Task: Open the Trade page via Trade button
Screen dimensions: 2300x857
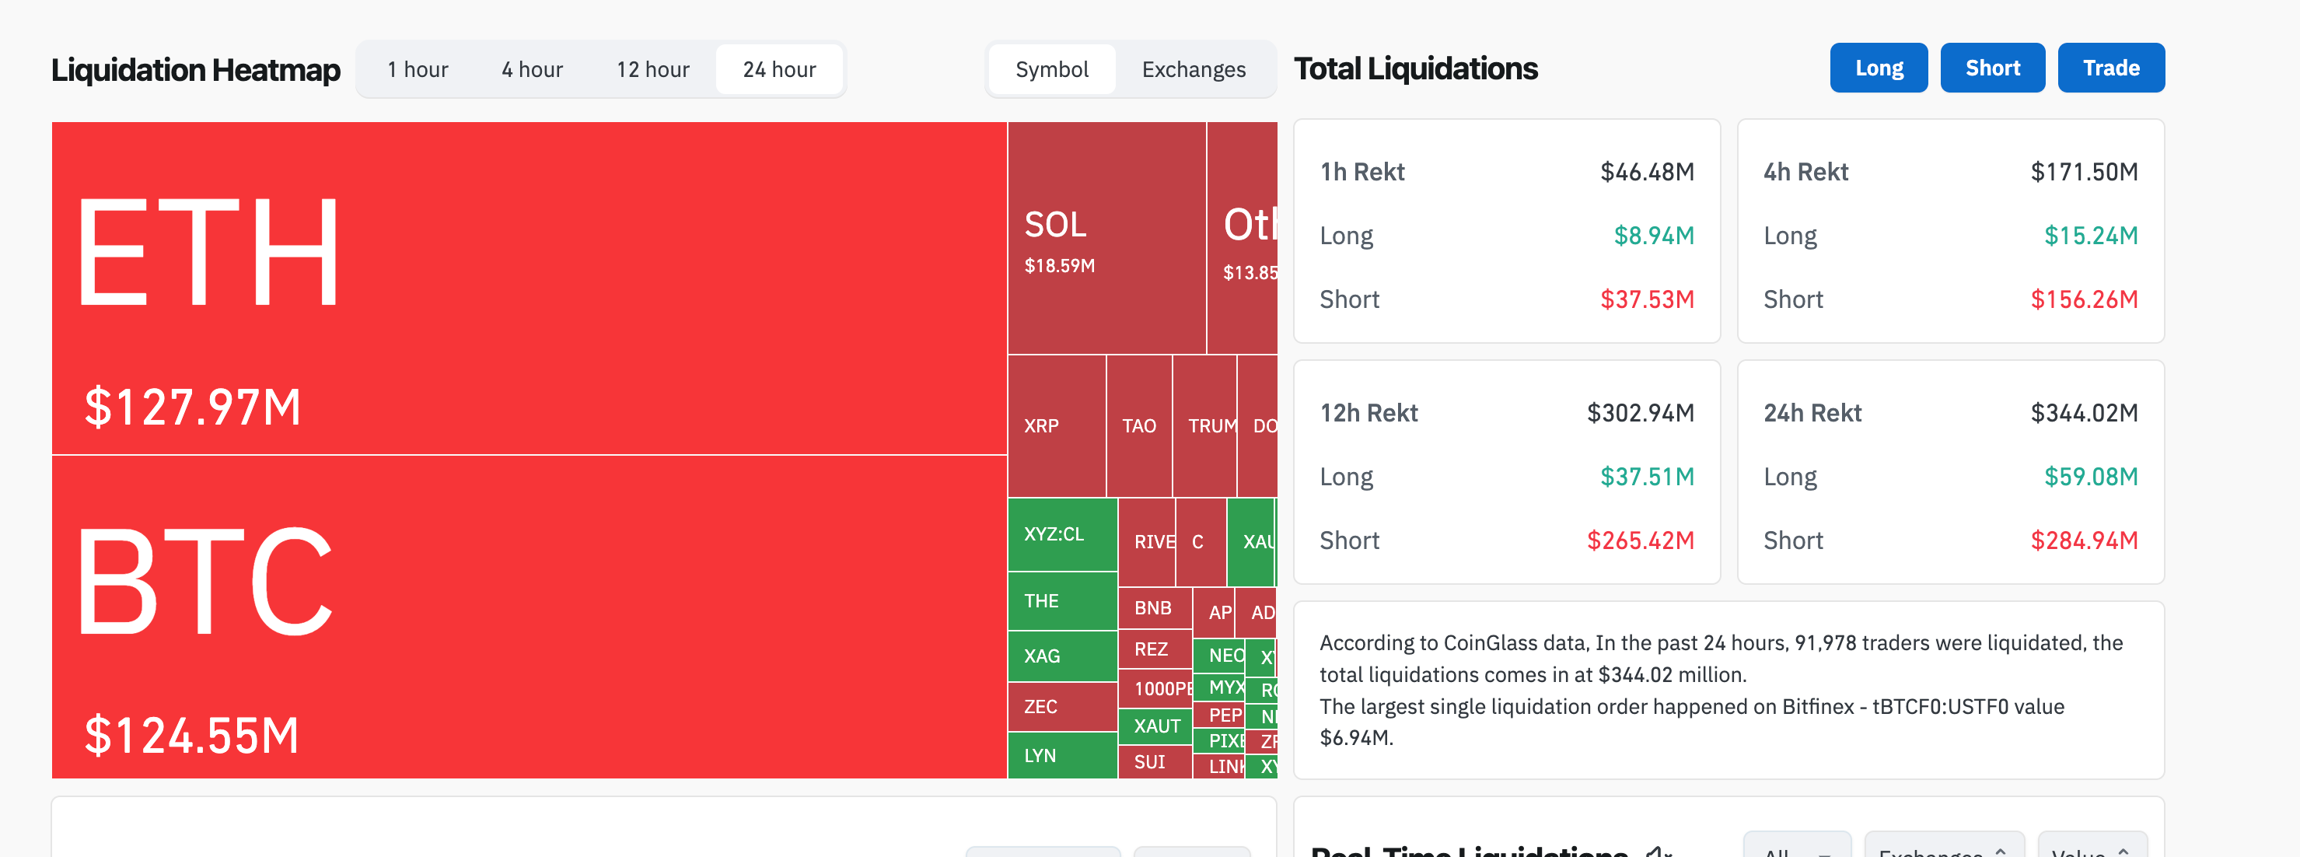Action: point(2111,67)
